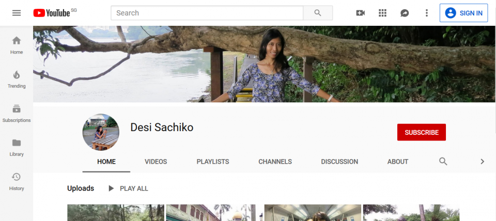The height and width of the screenshot is (221, 496).
Task: Click PLAY ALL for uploads
Action: click(x=128, y=188)
